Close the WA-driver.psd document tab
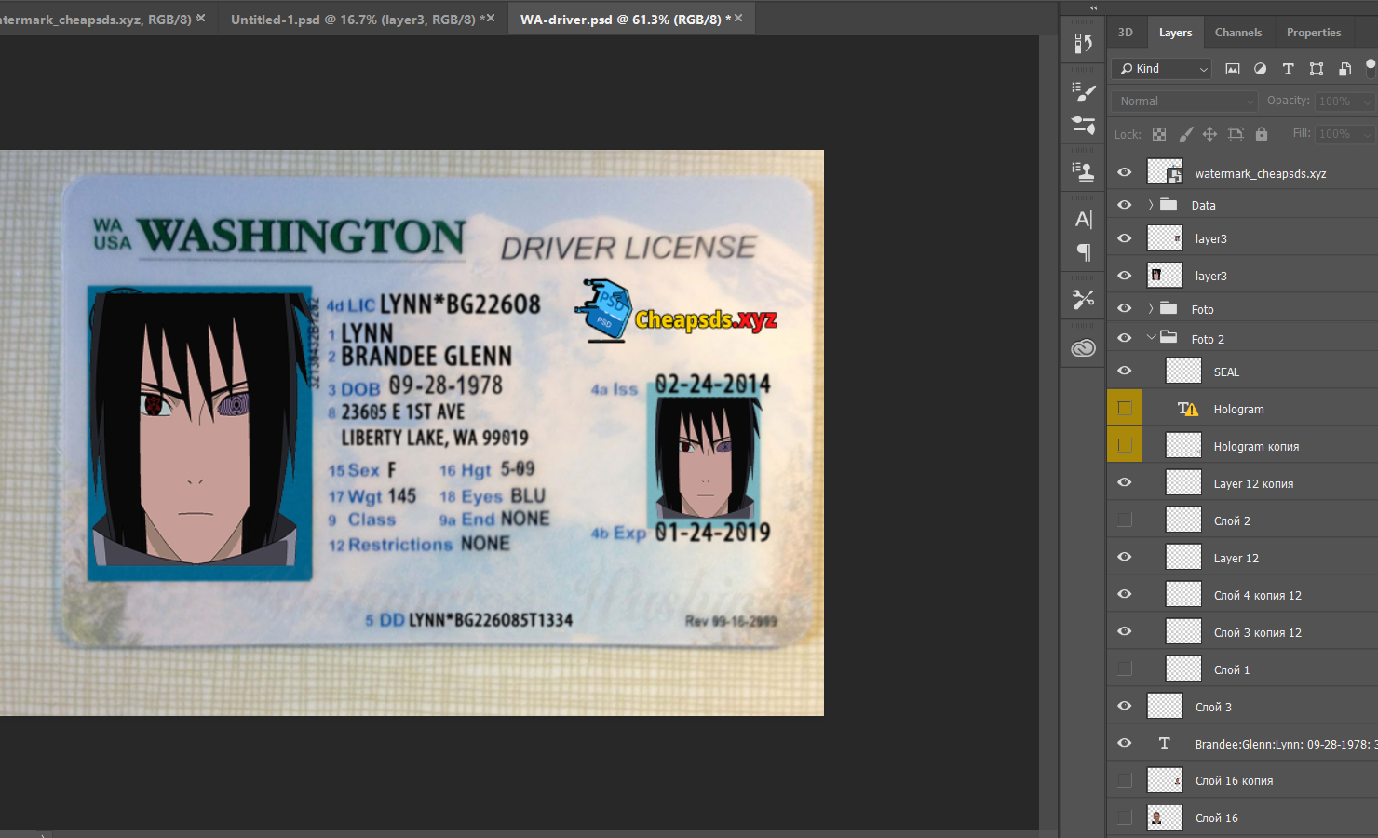 (738, 19)
